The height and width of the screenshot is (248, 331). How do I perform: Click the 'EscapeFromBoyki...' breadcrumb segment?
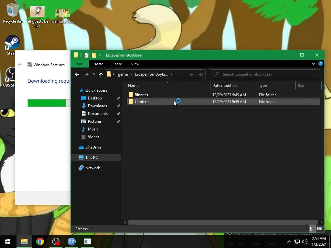pos(151,74)
